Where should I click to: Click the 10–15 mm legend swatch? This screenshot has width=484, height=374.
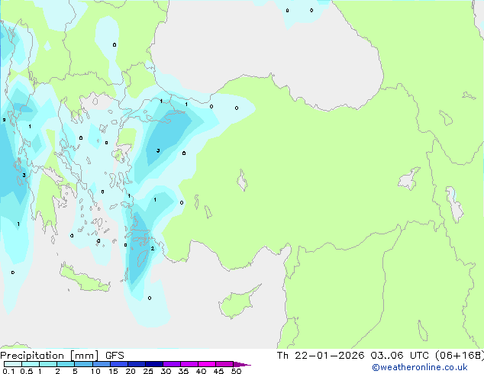[101, 364]
